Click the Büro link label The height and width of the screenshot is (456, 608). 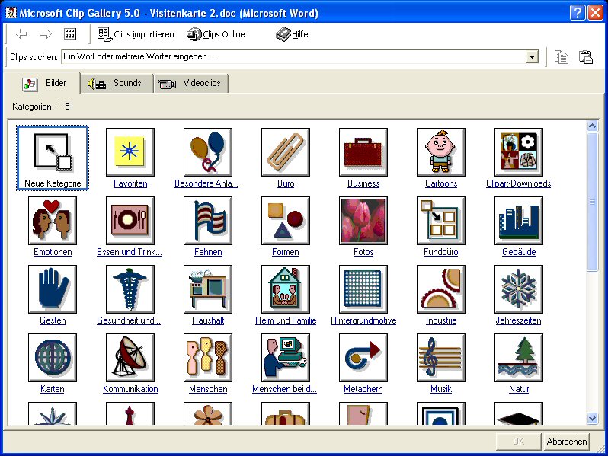click(286, 183)
